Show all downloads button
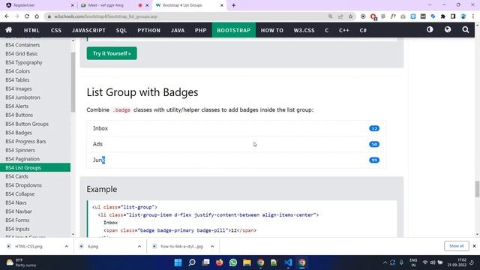 tap(456, 246)
